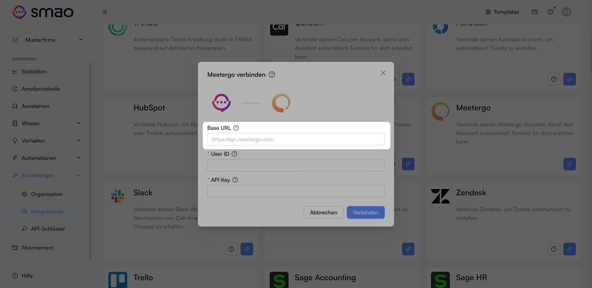
Task: Open API-Schlüssel submenu item
Action: (47, 229)
